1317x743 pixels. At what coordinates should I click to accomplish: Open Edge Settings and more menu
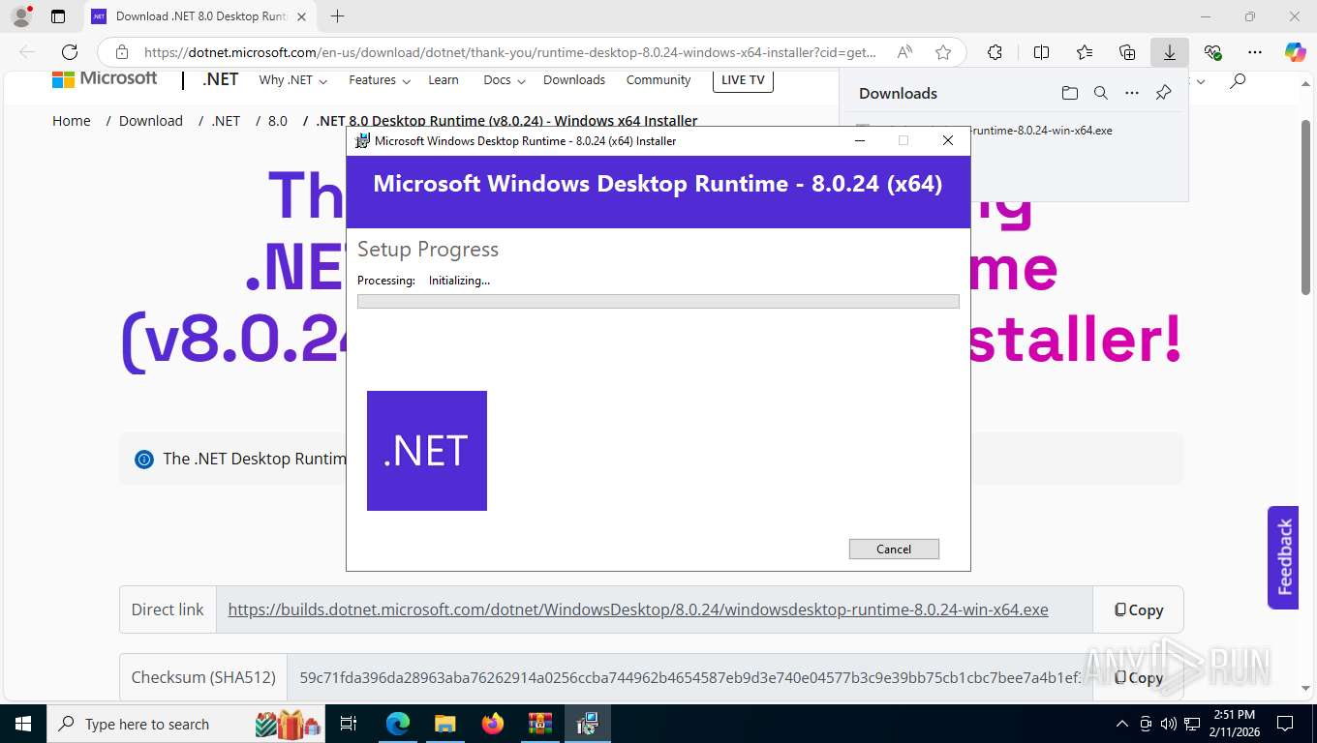(1255, 52)
